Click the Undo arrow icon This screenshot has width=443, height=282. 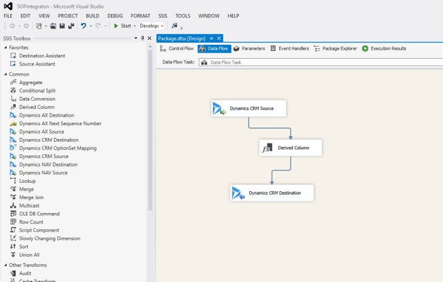tap(84, 26)
